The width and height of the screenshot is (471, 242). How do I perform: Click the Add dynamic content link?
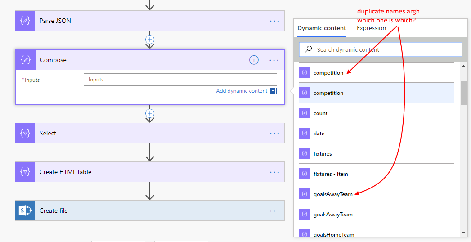coord(242,91)
